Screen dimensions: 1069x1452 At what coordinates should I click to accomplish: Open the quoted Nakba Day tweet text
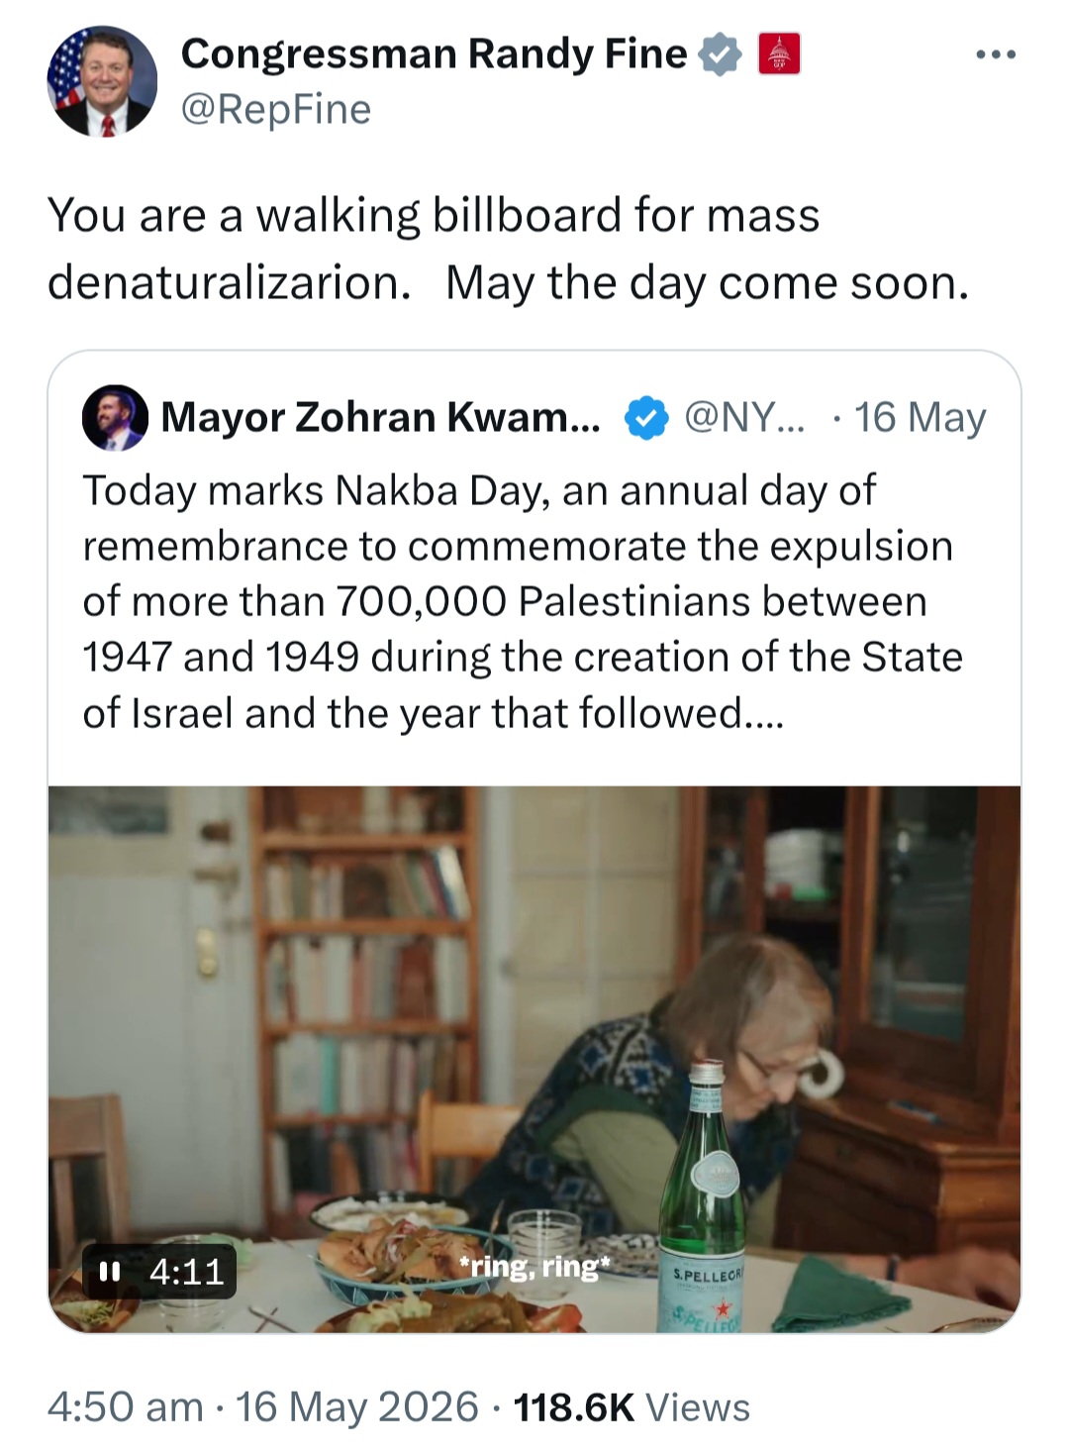pyautogui.click(x=523, y=601)
